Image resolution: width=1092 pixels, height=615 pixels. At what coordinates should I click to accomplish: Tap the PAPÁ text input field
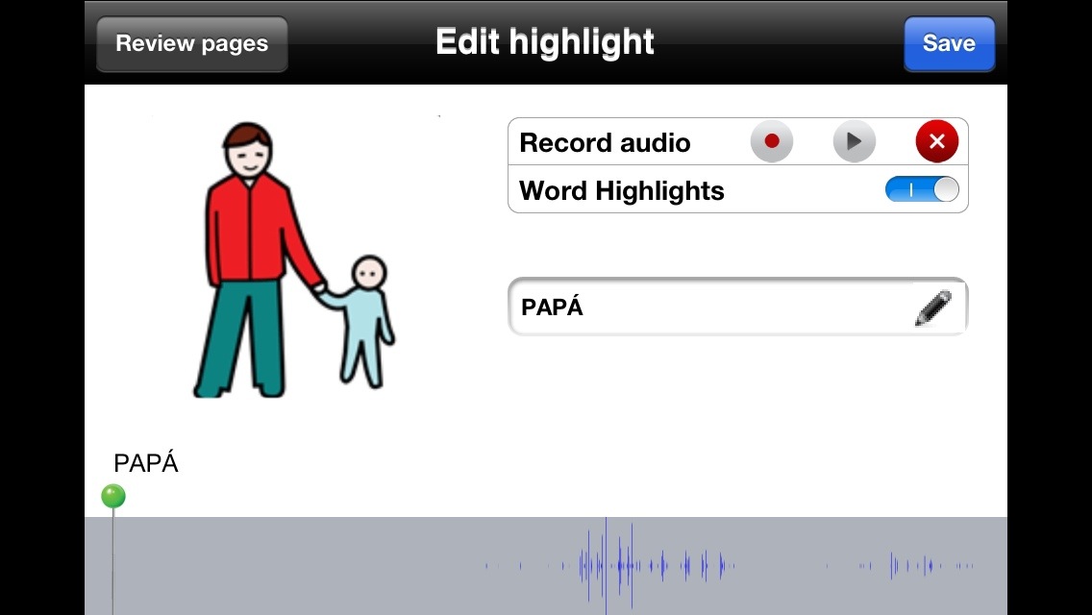click(x=707, y=308)
